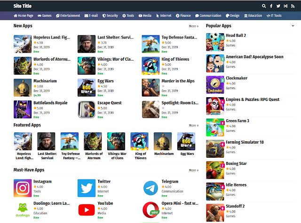Screen dimensions: 301x223
Task: Open the Entertainment menu item
Action: [x=68, y=15]
